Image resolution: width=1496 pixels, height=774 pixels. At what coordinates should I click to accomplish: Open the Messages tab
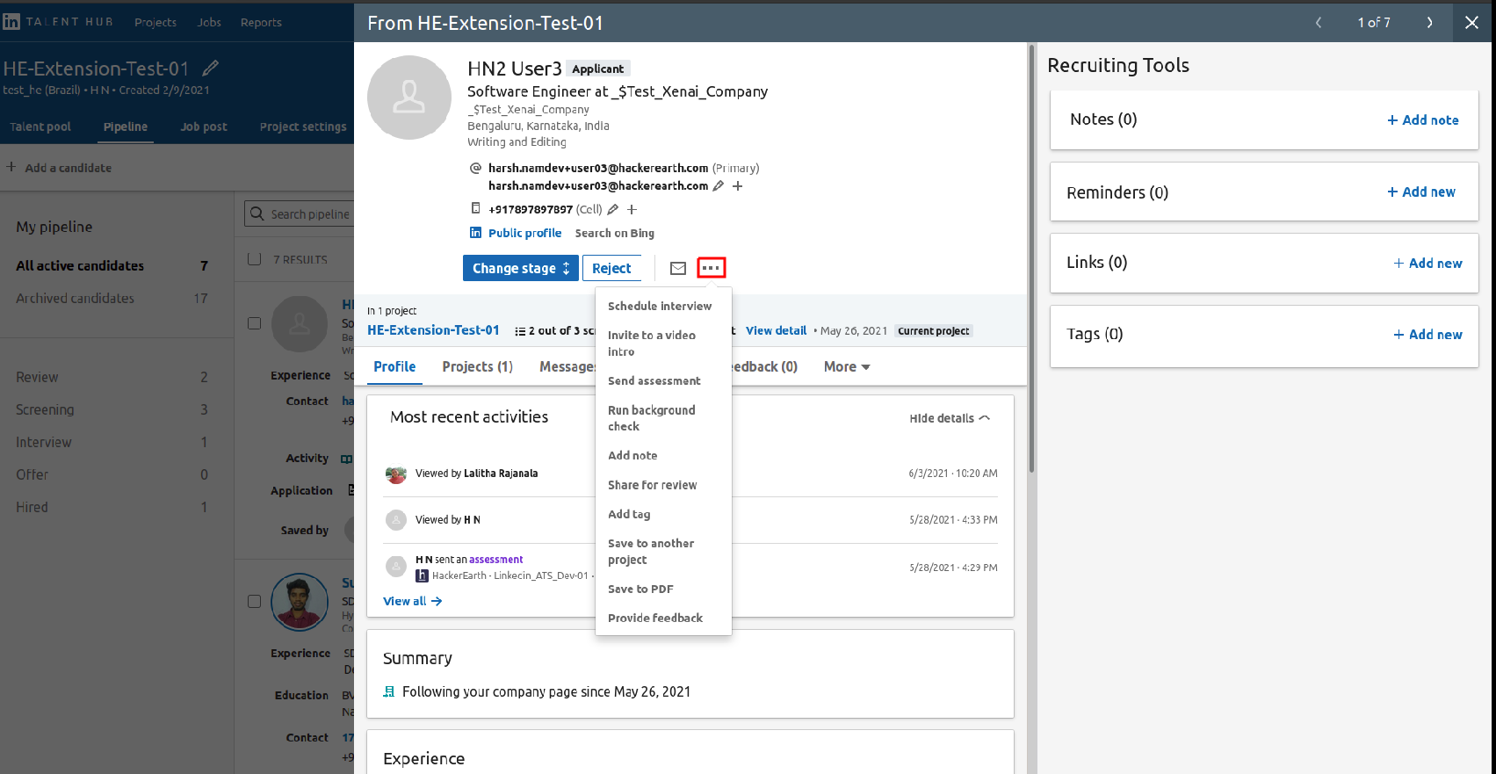click(x=567, y=366)
